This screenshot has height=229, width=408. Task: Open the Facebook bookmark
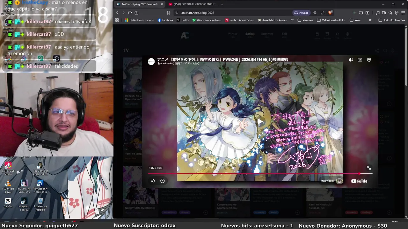coord(165,20)
